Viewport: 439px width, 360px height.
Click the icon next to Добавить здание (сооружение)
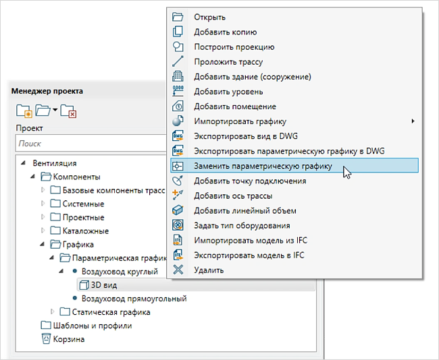(178, 77)
